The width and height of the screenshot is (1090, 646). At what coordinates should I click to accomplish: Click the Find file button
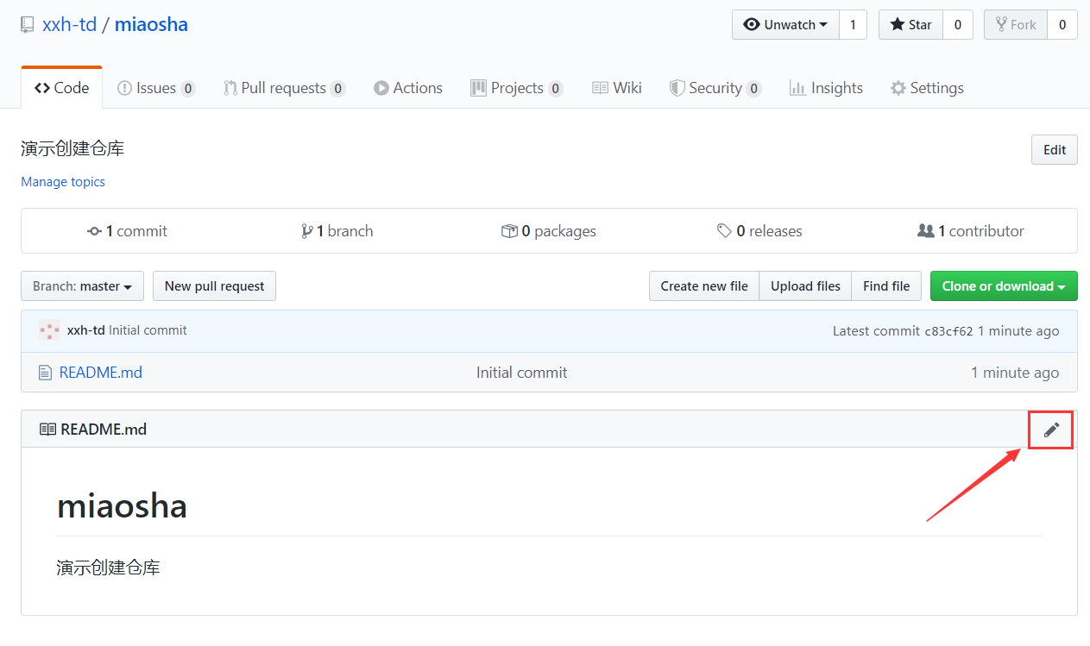point(886,286)
